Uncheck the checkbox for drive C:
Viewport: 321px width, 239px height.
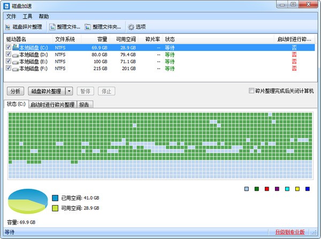click(x=8, y=47)
